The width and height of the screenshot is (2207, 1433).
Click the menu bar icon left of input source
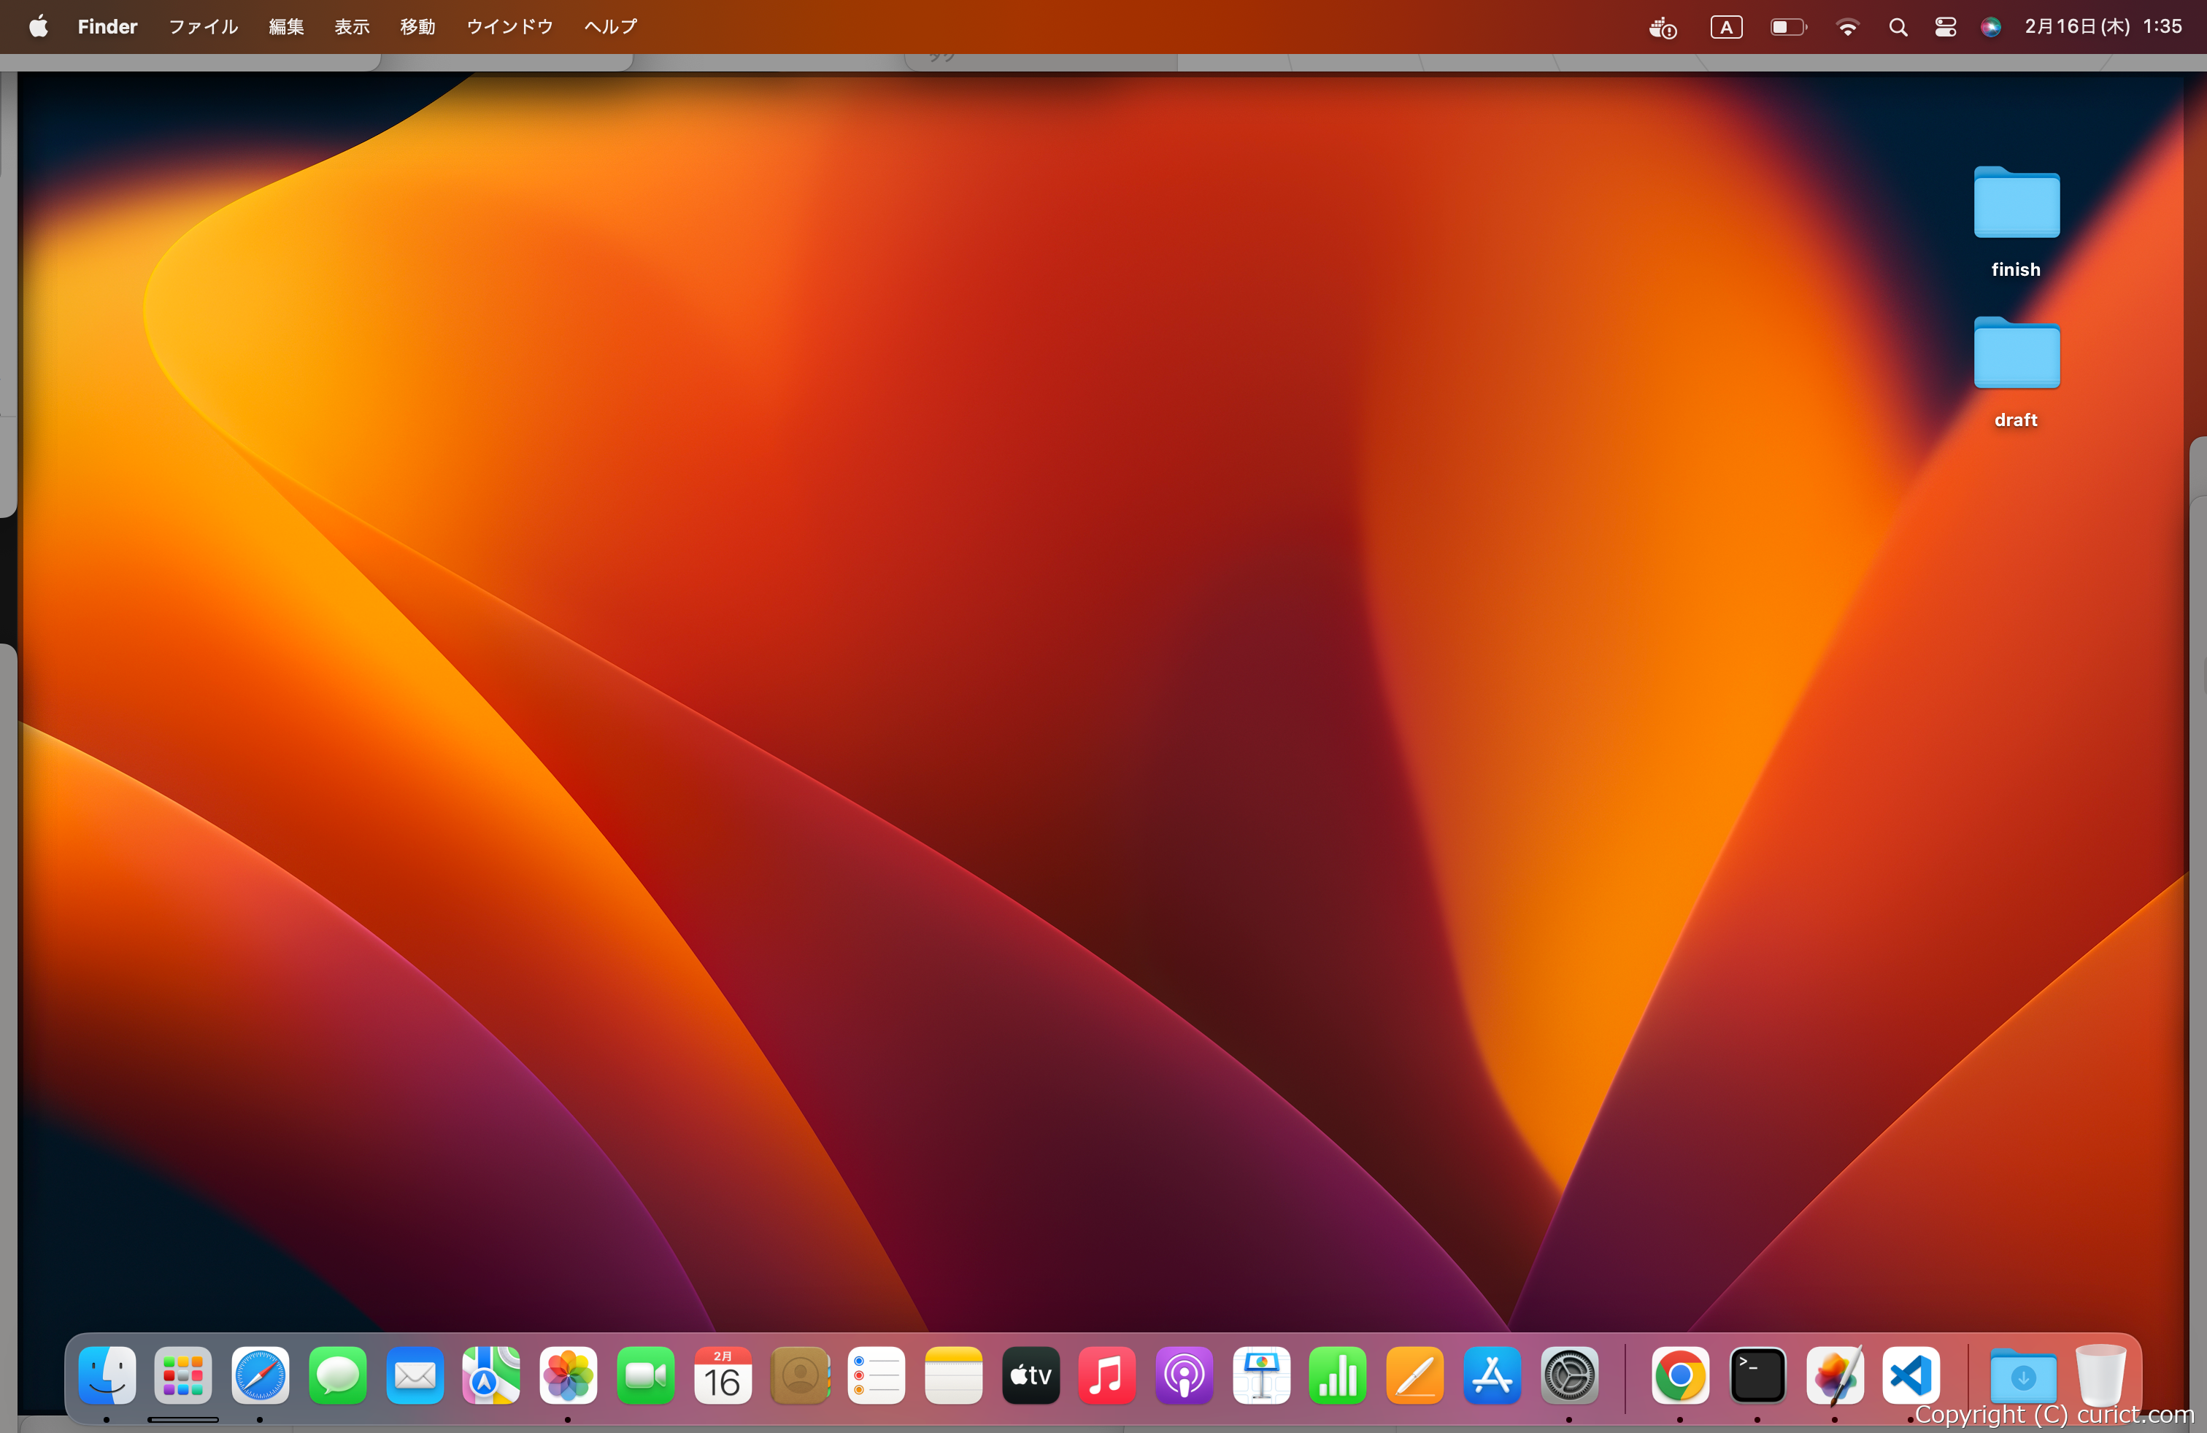(1662, 27)
